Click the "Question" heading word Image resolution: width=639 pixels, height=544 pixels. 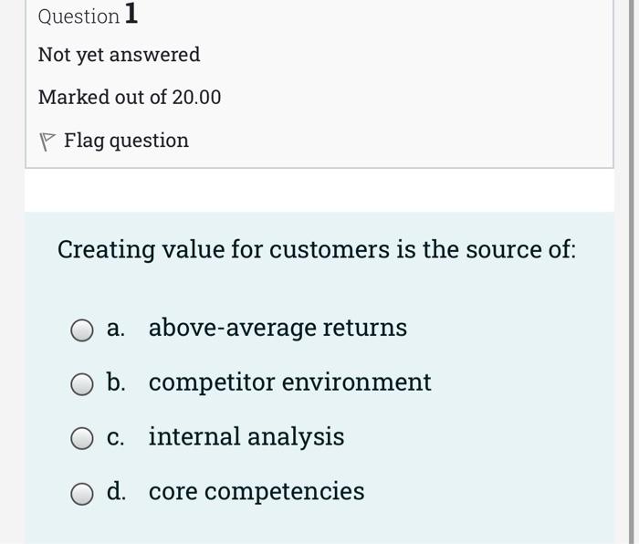tap(79, 16)
